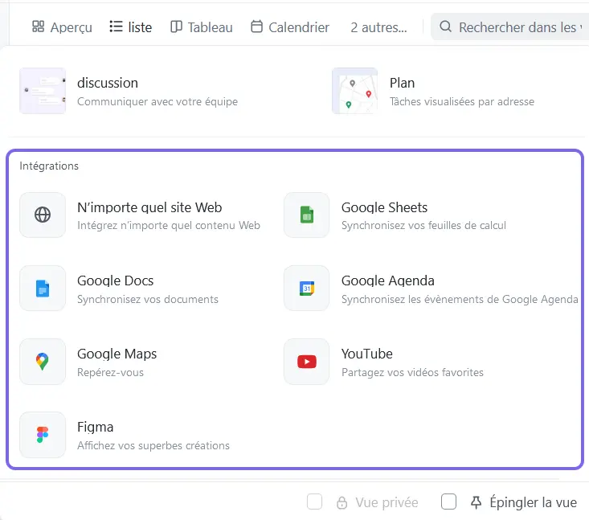This screenshot has width=589, height=520.
Task: Toggle the 'Vue privée' checkbox
Action: click(x=314, y=502)
